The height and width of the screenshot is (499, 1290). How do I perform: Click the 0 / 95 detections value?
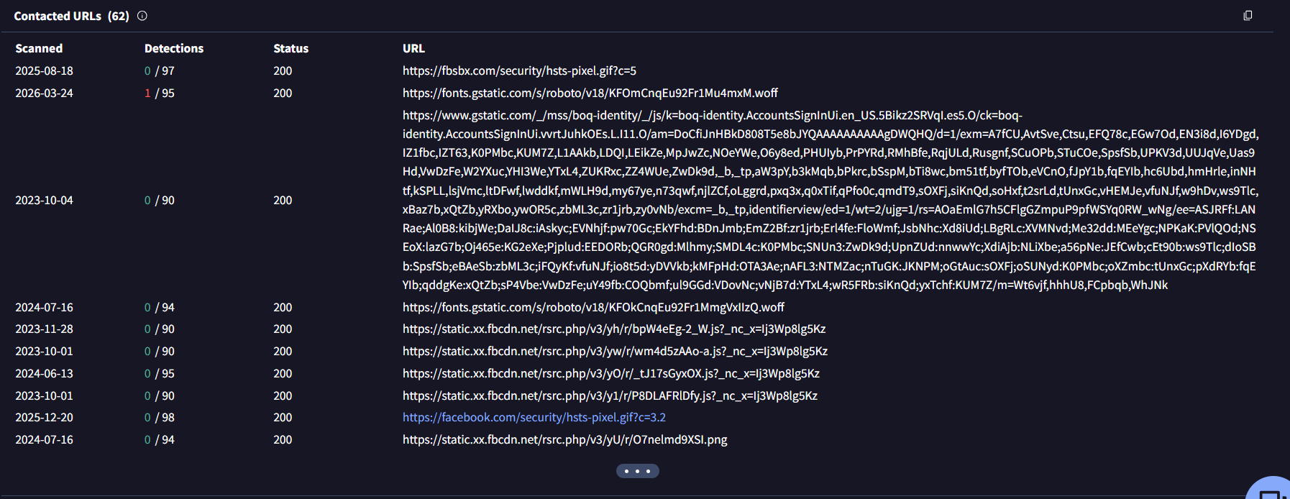coord(160,373)
